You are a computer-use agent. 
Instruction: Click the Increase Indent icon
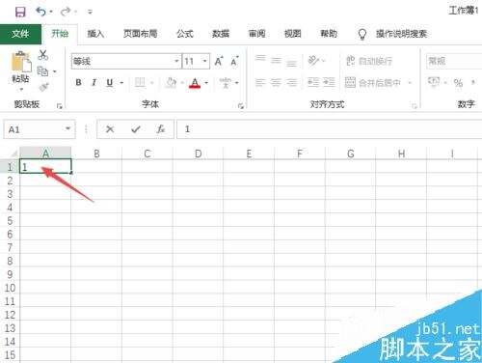pos(329,83)
